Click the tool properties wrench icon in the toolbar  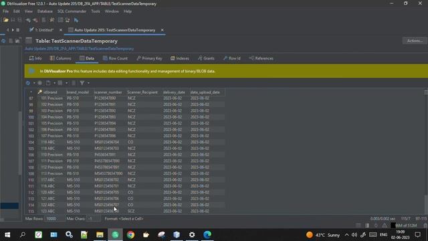(52, 20)
